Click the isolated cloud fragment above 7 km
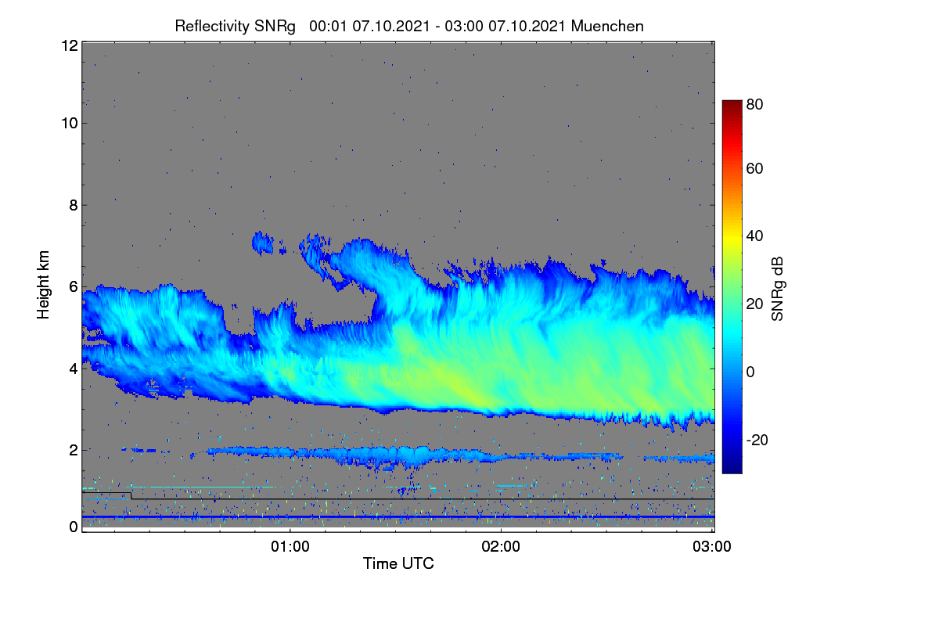 264,243
